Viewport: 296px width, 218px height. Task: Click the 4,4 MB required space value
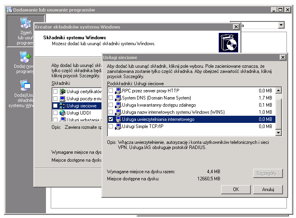tap(214, 172)
